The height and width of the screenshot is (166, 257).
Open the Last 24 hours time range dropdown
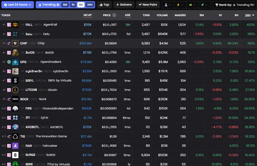coord(17,5)
